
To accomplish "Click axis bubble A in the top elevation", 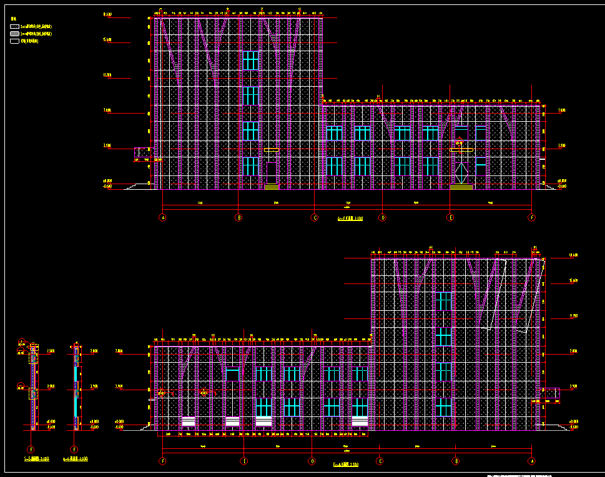I will (x=162, y=218).
